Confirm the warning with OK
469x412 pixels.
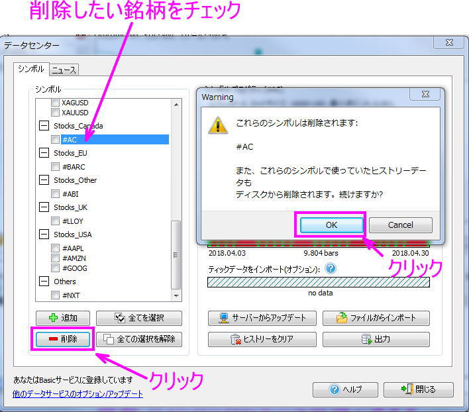point(331,225)
